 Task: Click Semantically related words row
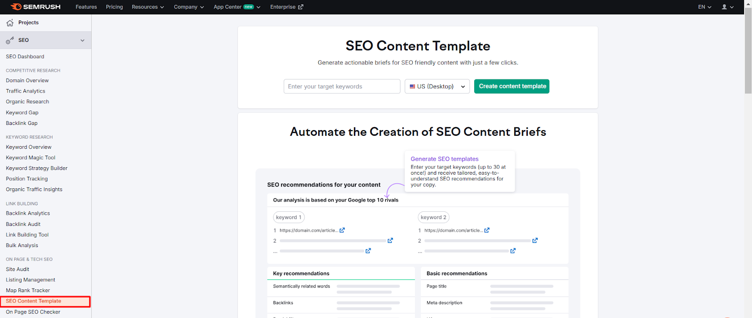tap(341, 288)
